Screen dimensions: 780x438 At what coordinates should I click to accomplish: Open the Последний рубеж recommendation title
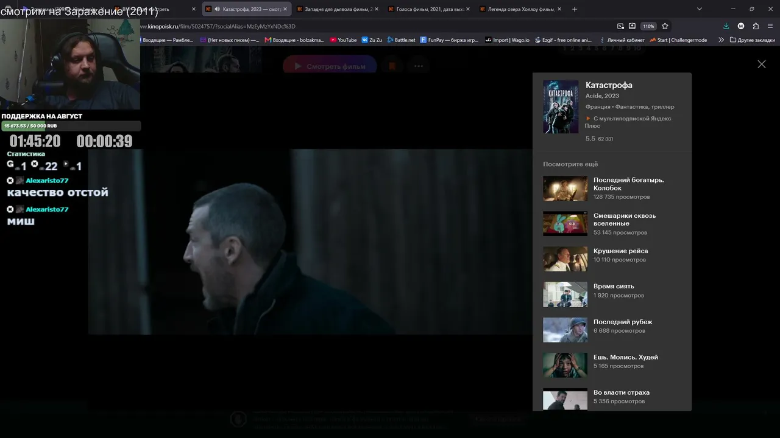623,322
